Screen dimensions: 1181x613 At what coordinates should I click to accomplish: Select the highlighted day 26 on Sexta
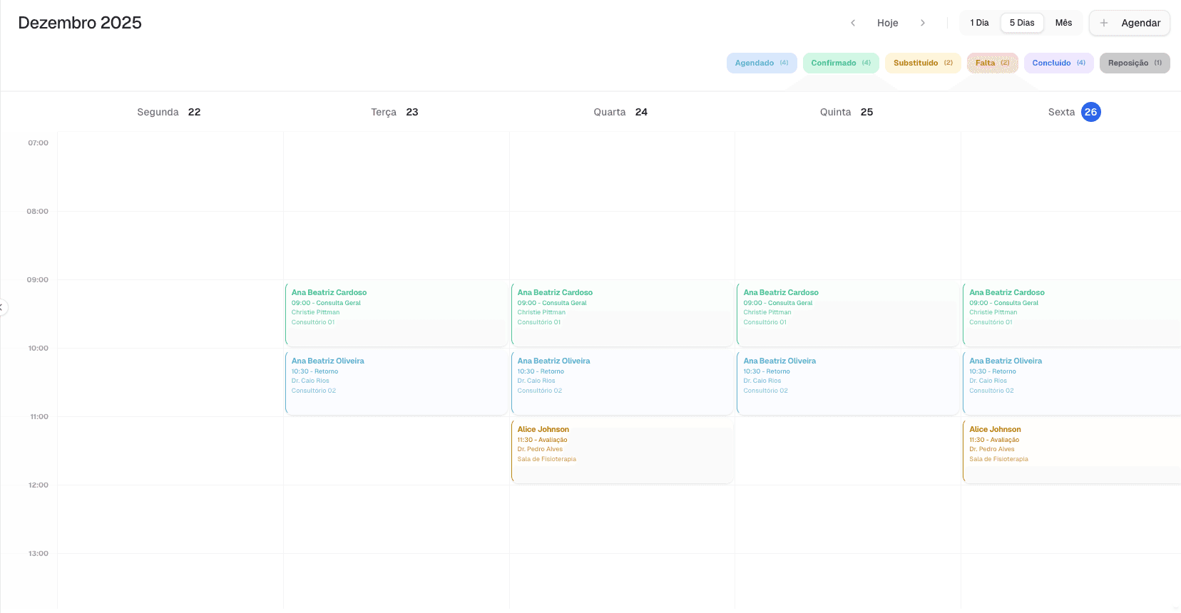[x=1090, y=112]
